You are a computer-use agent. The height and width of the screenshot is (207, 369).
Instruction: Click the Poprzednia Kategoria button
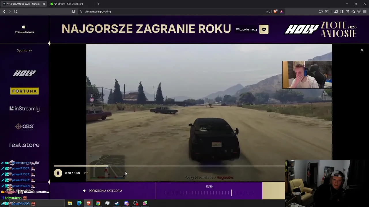pos(103,191)
